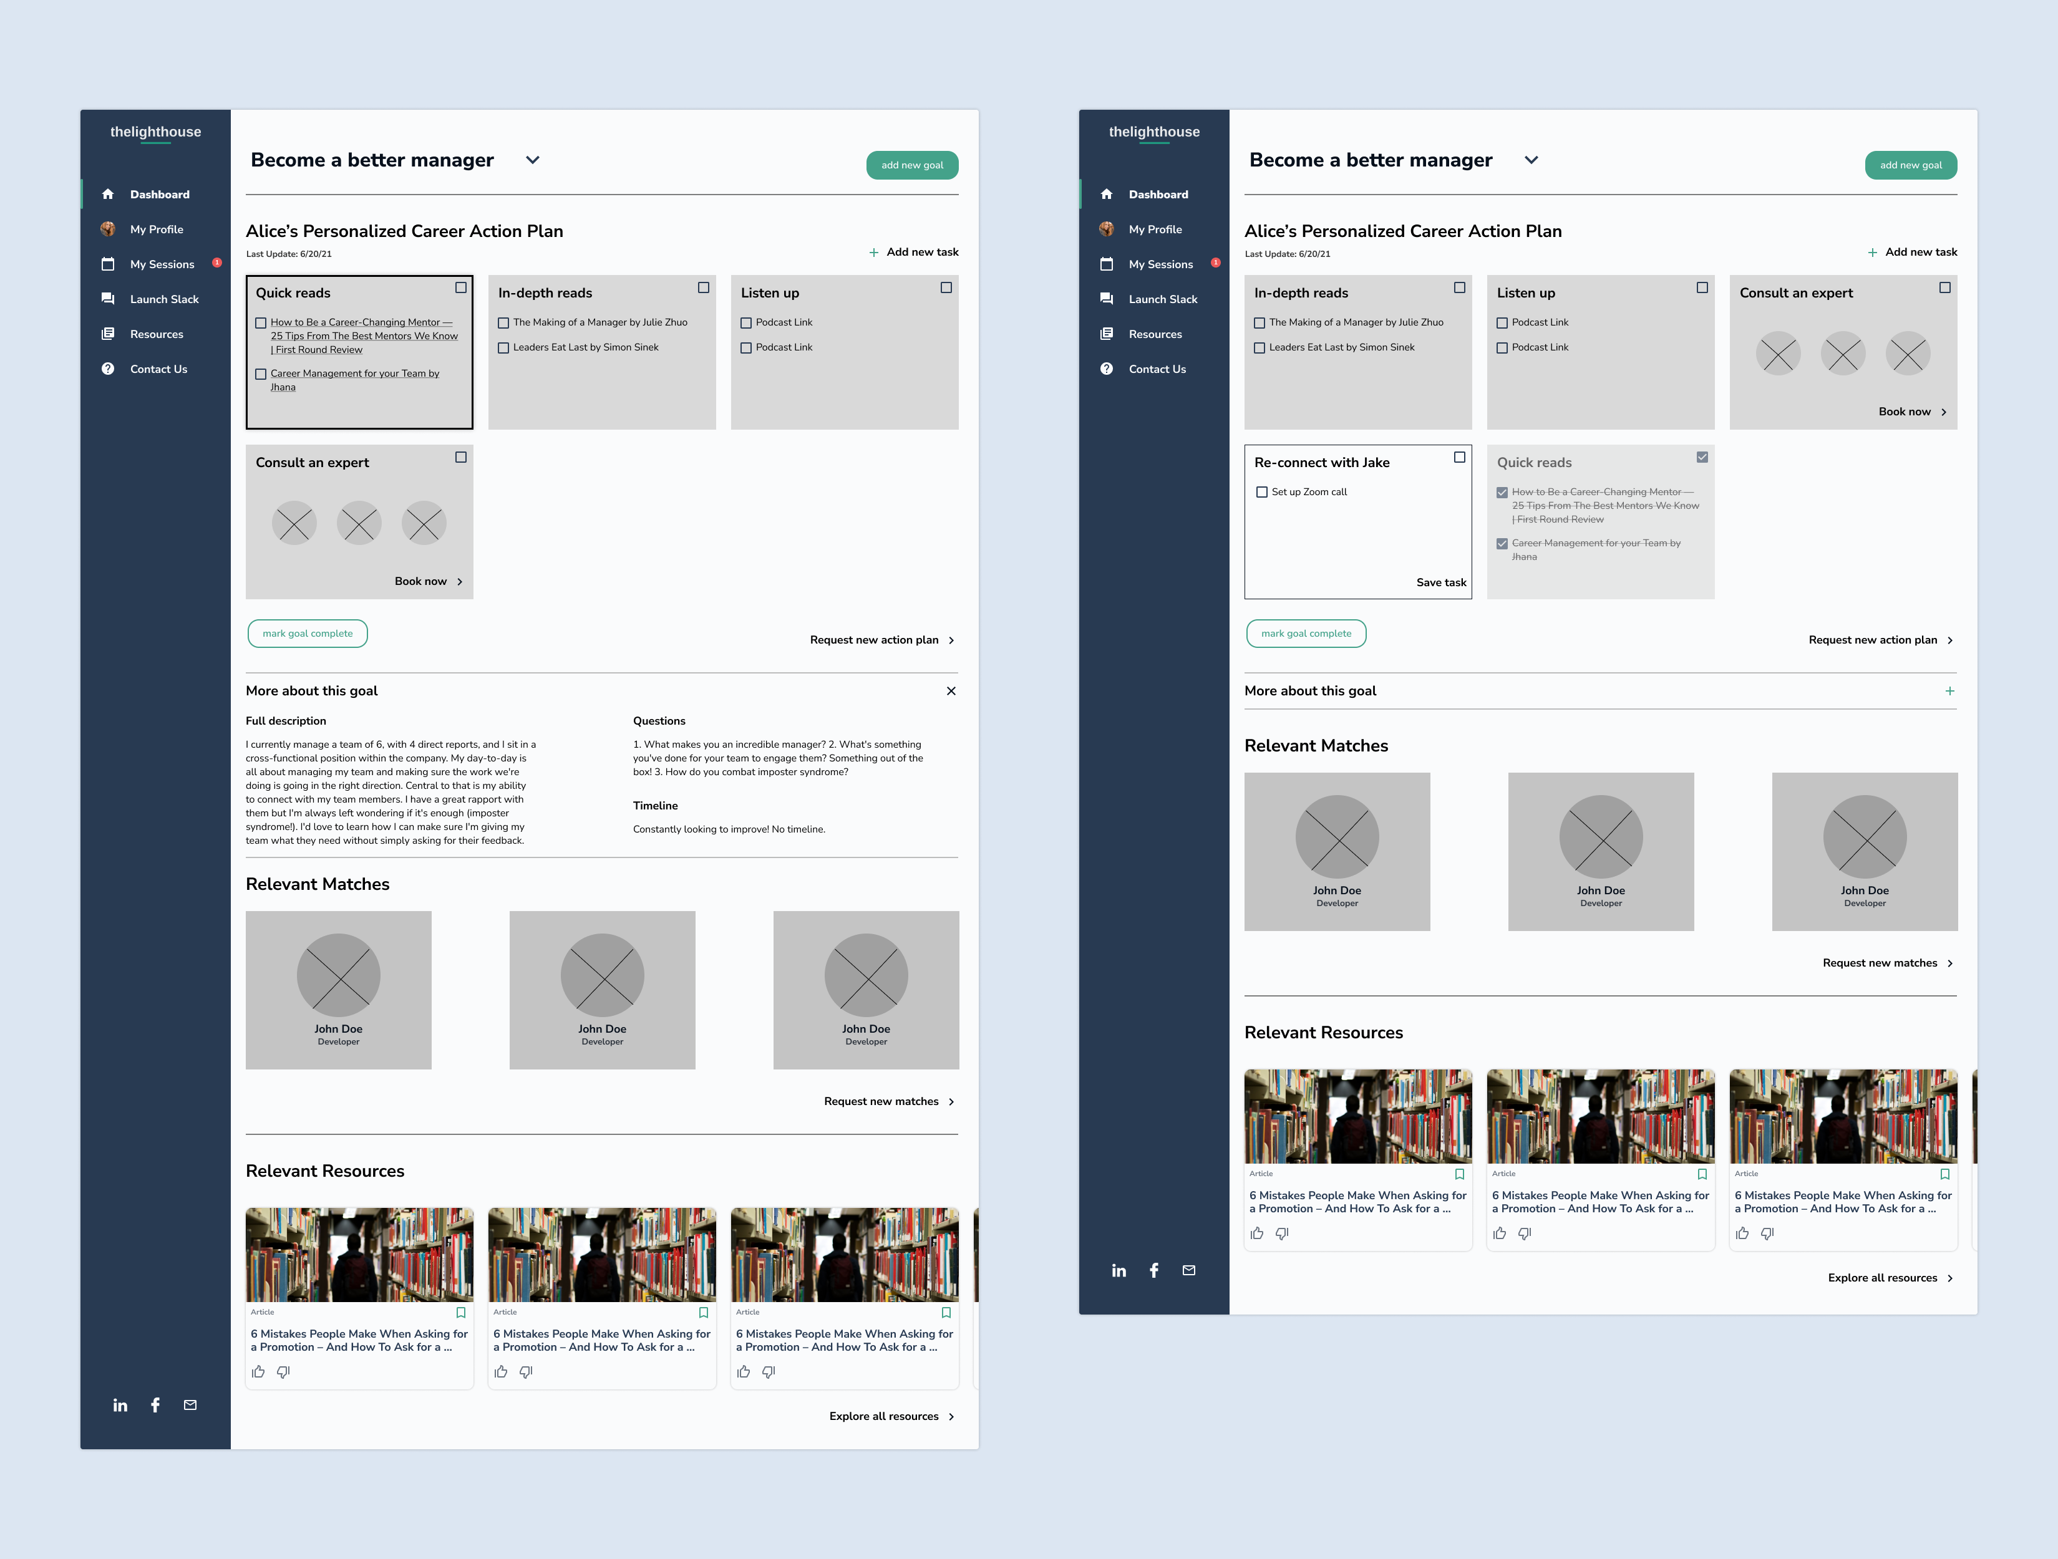
Task: Close the expanded More about this goal section
Action: (951, 691)
